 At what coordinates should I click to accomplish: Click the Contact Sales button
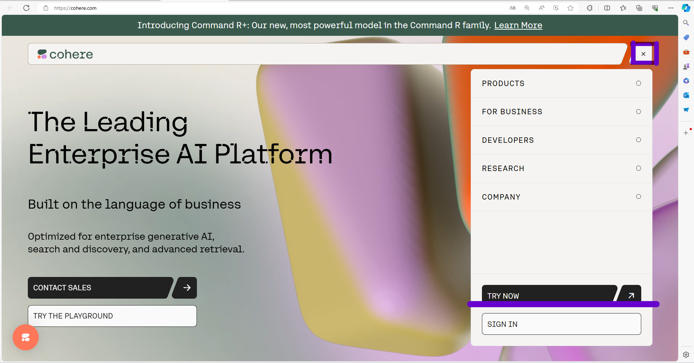click(x=98, y=288)
